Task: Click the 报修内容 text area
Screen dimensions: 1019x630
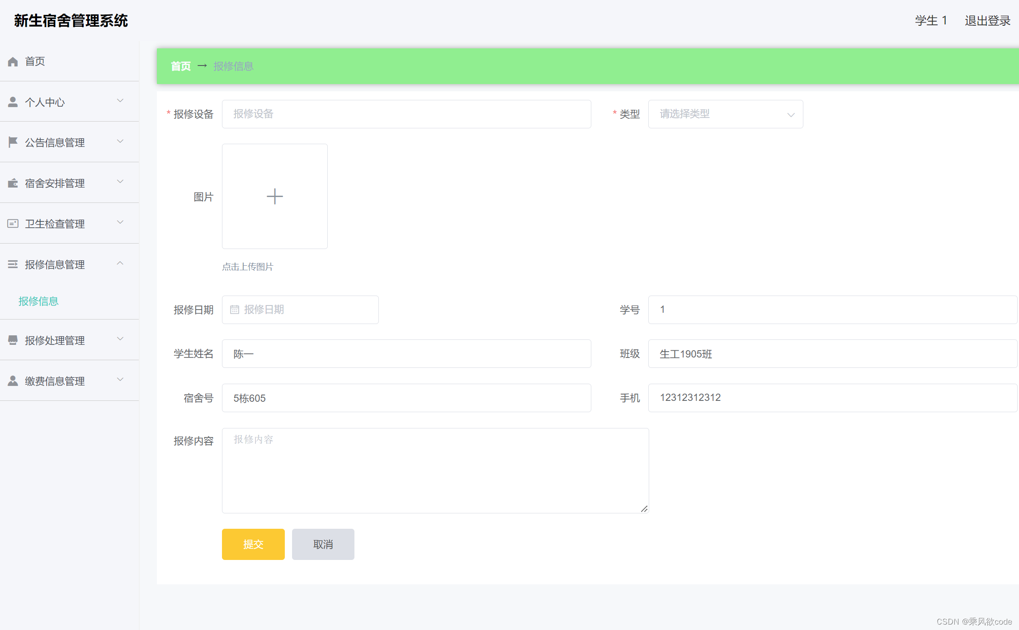Action: [x=435, y=470]
